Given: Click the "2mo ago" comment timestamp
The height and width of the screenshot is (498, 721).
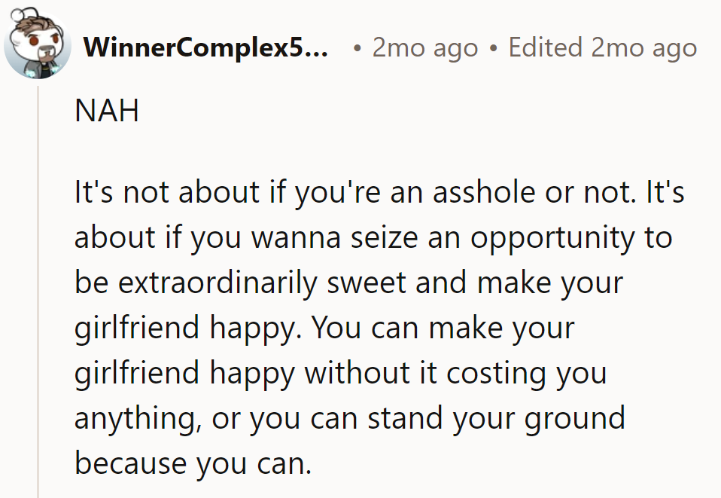Looking at the screenshot, I should pyautogui.click(x=425, y=49).
